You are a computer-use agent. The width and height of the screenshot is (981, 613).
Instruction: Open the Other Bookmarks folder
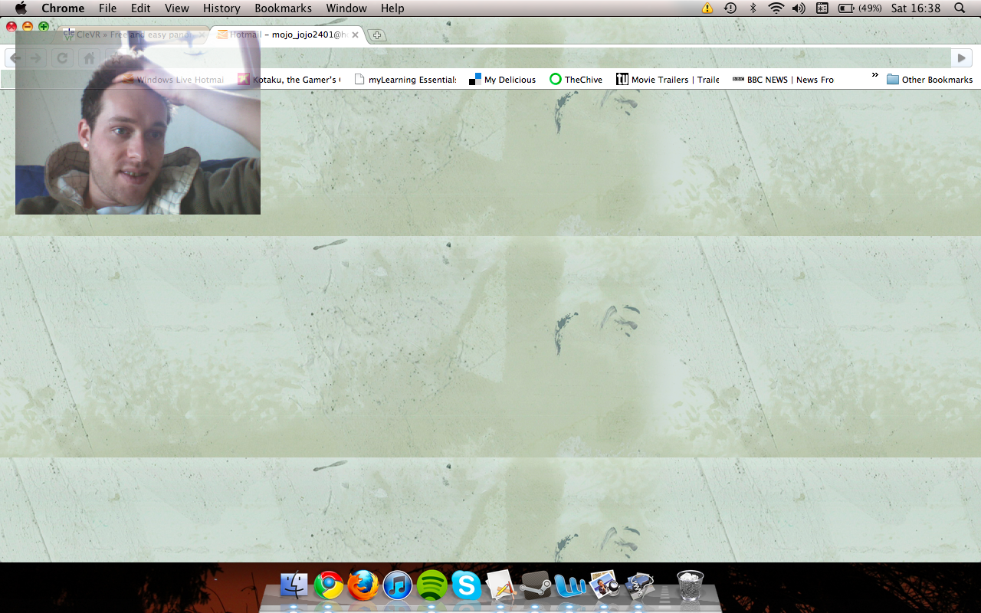(x=929, y=80)
